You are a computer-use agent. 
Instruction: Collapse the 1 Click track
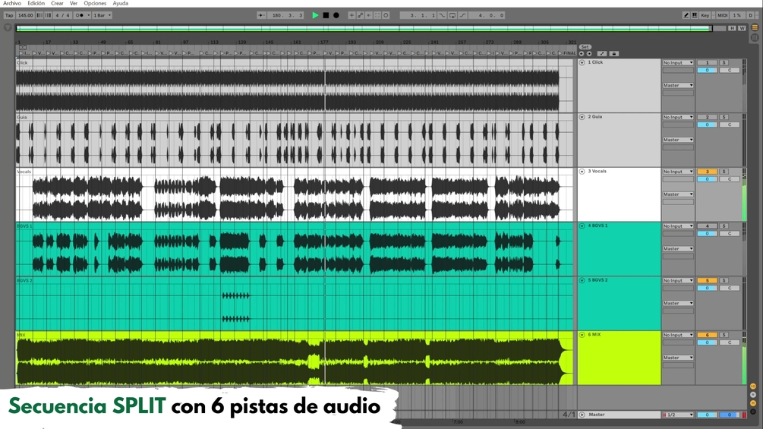[x=582, y=63]
